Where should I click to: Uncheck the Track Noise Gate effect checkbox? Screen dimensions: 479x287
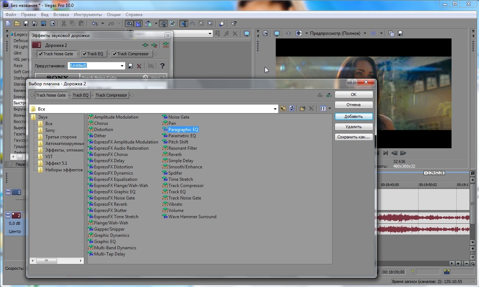41,54
